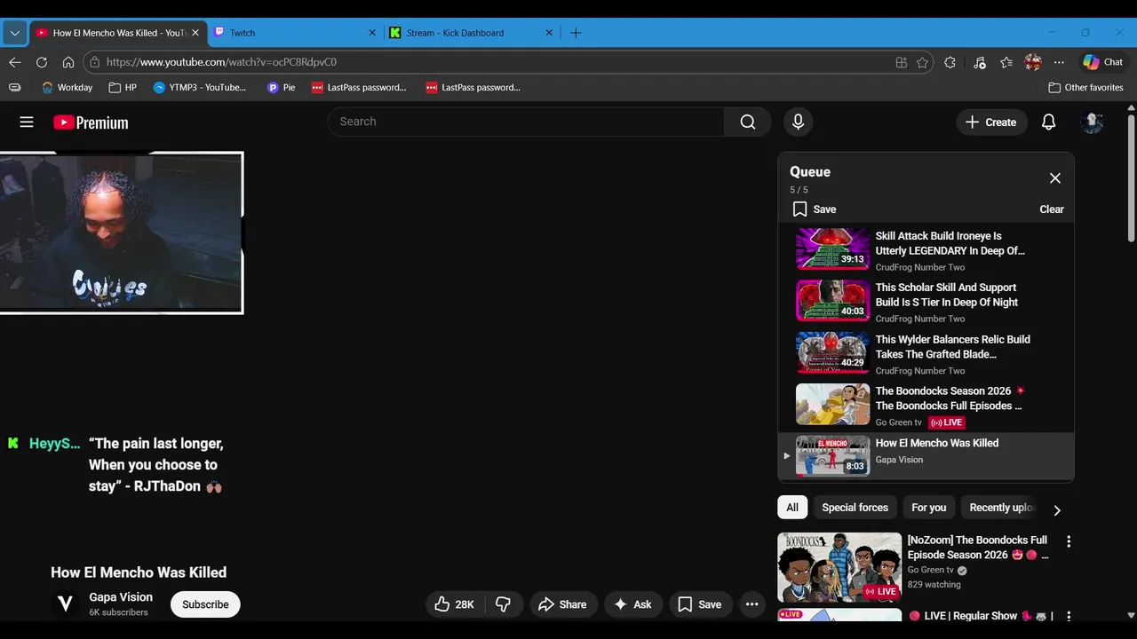Select How El Mencho Was Killed queue item

coord(926,456)
